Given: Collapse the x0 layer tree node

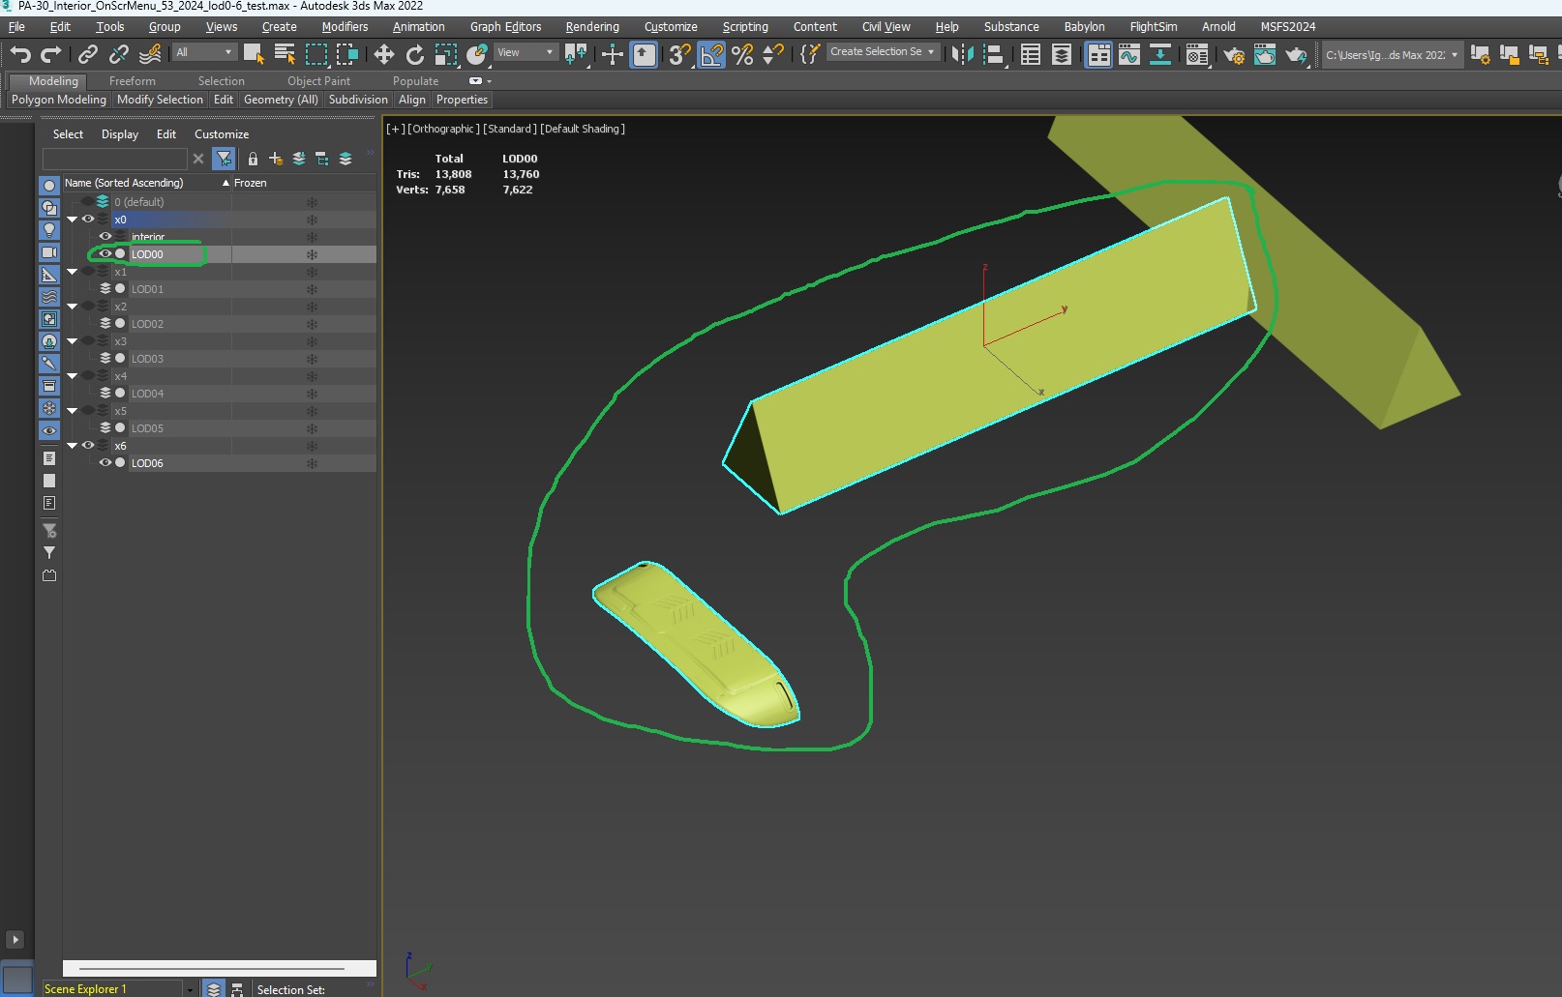Looking at the screenshot, I should point(73,220).
